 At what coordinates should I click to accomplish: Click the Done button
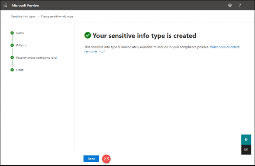click(x=91, y=159)
